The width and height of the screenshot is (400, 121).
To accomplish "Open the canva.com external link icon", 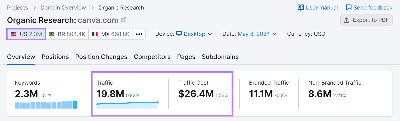I will (123, 20).
